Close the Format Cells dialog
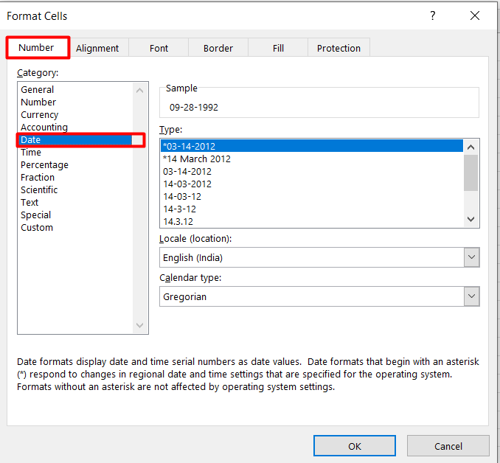 (x=475, y=15)
